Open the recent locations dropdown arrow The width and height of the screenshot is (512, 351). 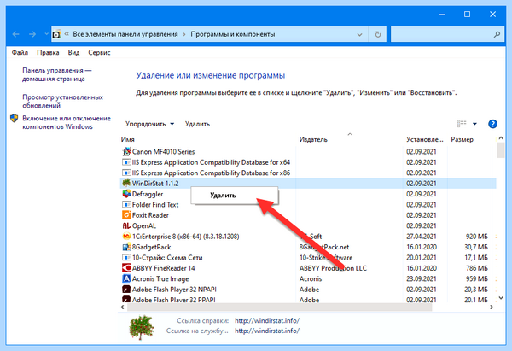[x=46, y=33]
